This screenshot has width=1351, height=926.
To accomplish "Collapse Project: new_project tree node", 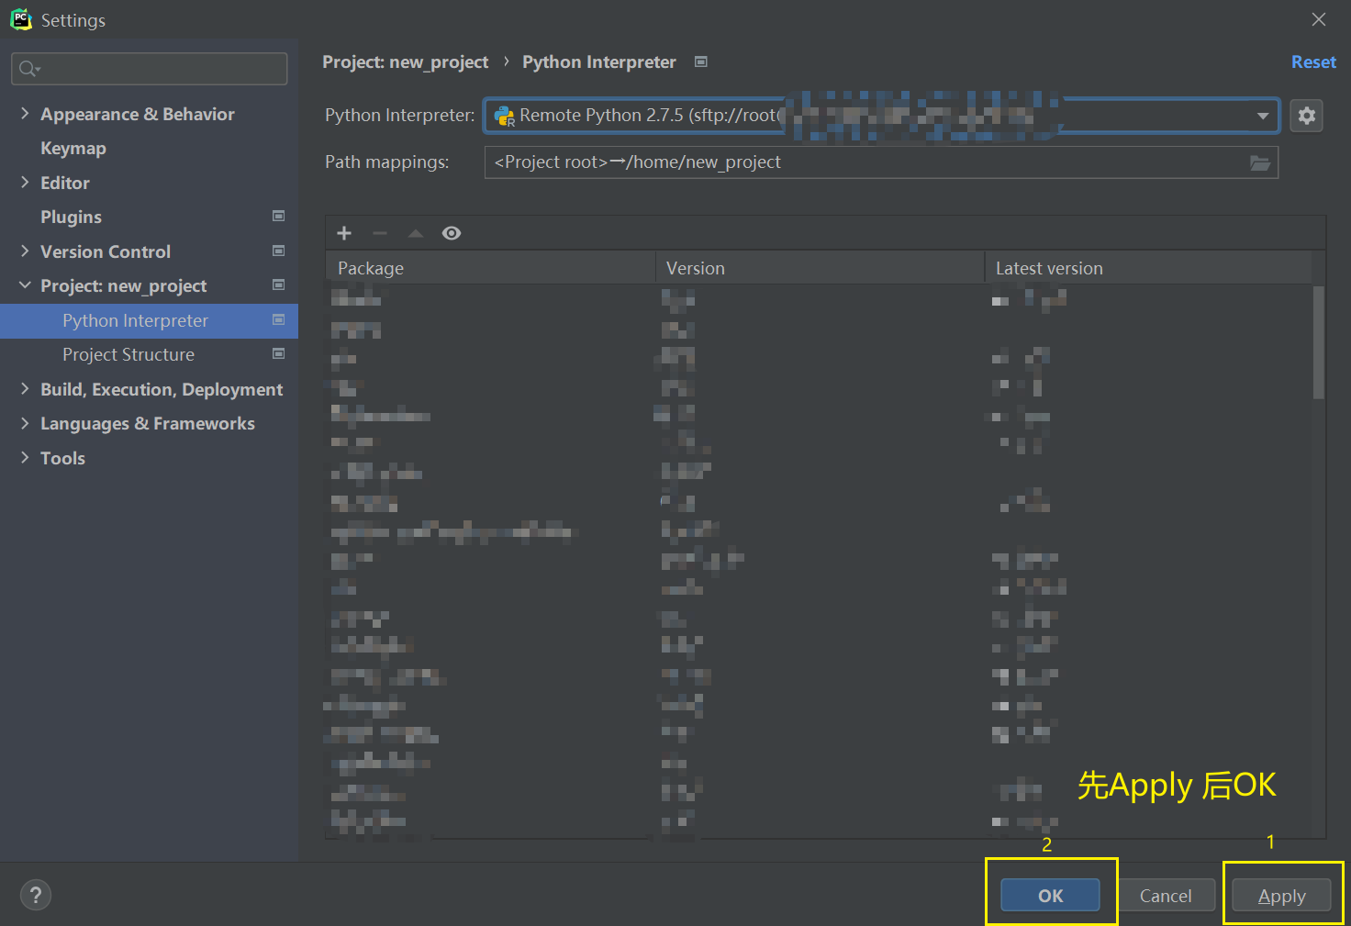I will pyautogui.click(x=25, y=285).
